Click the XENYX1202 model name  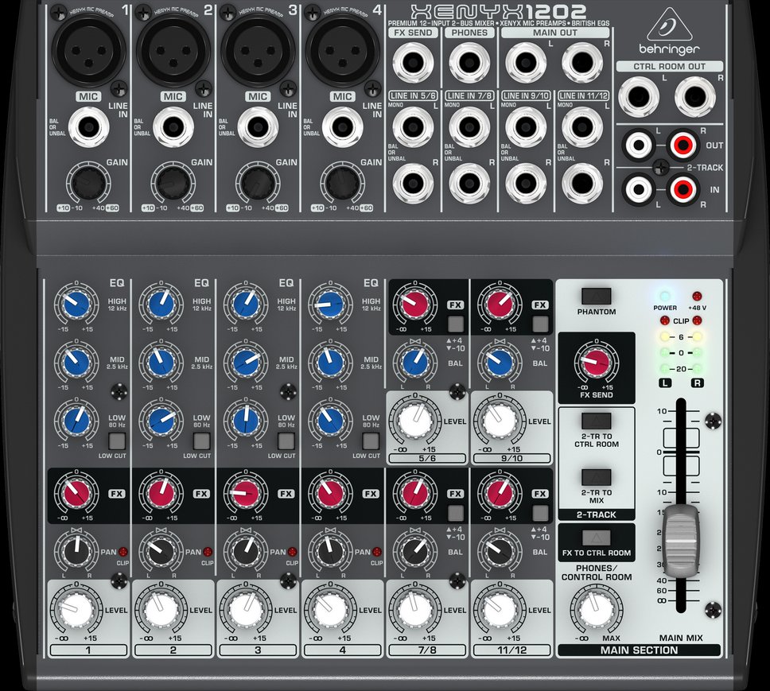pyautogui.click(x=499, y=11)
